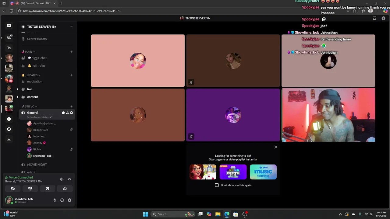Launch Death by AI activity thumbnail

click(233, 172)
